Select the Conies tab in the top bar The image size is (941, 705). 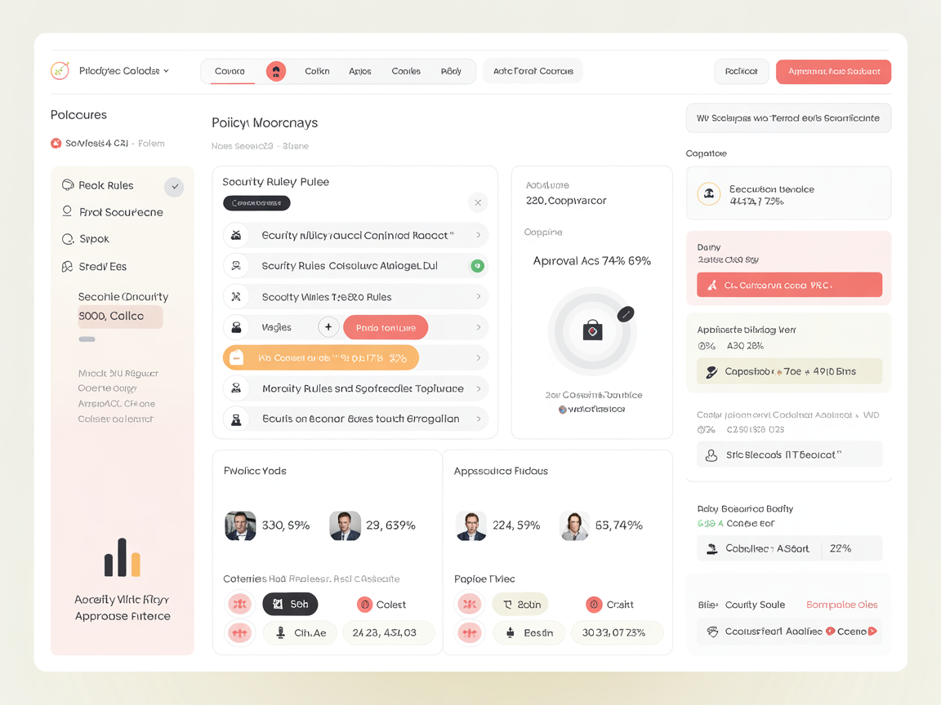406,71
